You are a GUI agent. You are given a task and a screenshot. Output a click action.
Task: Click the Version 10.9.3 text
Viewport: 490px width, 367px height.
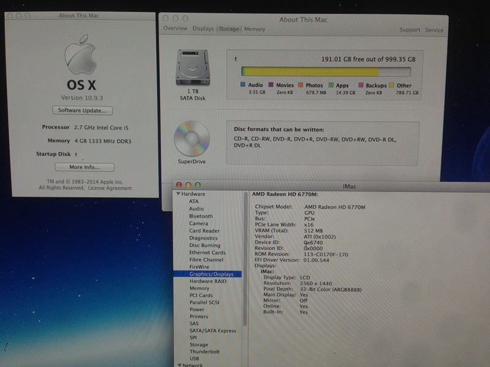click(x=82, y=98)
